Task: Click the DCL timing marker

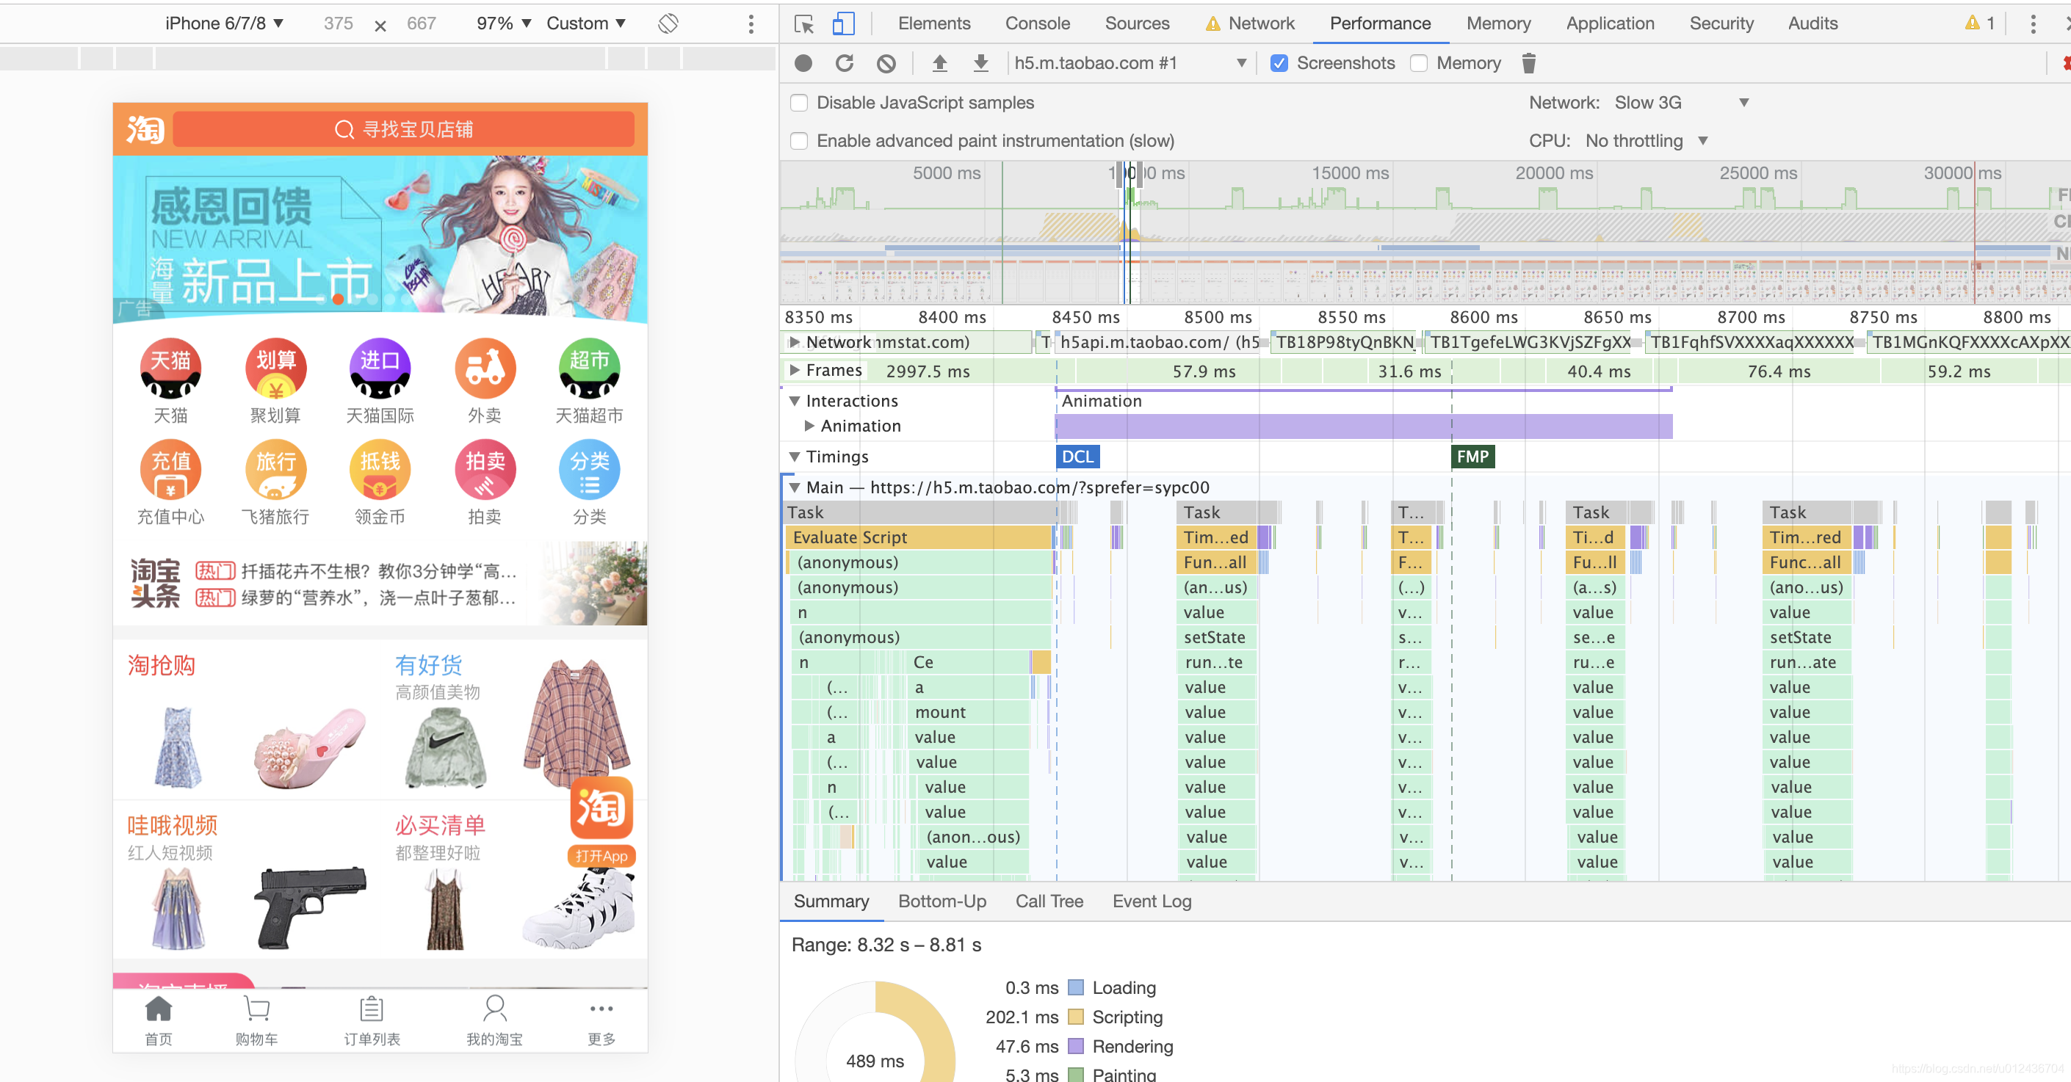Action: pyautogui.click(x=1077, y=457)
